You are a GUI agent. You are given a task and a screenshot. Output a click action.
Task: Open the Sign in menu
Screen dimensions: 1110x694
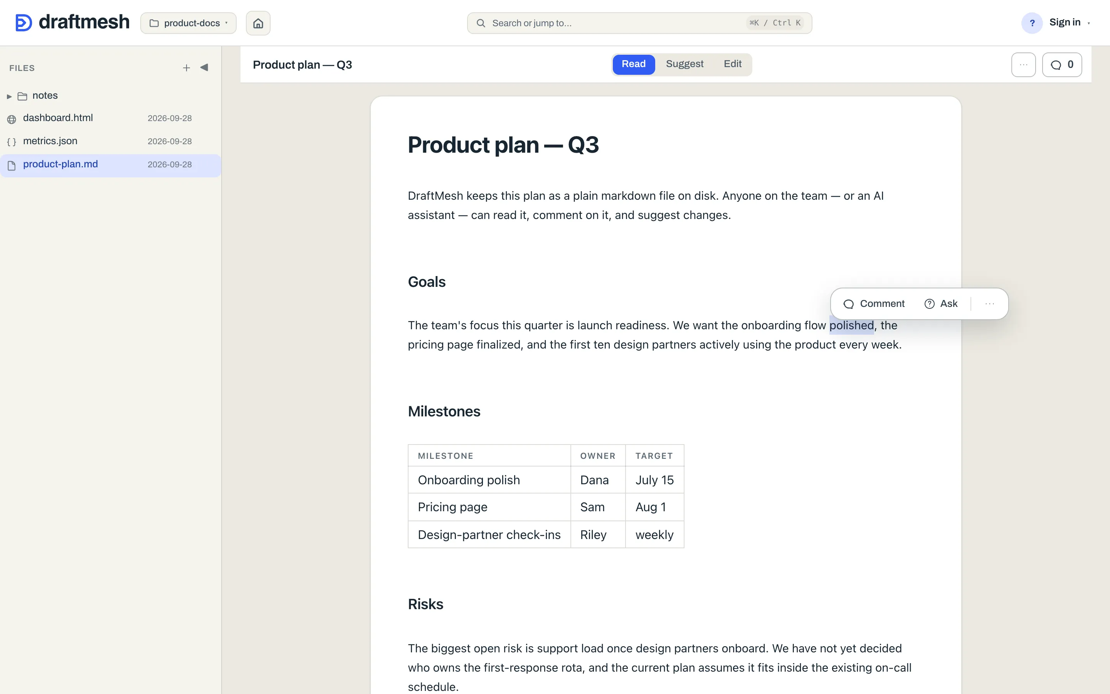[x=1069, y=22]
